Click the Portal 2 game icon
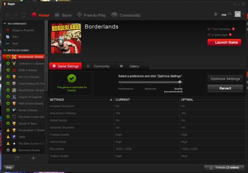248x173 pixels. pos(14,110)
